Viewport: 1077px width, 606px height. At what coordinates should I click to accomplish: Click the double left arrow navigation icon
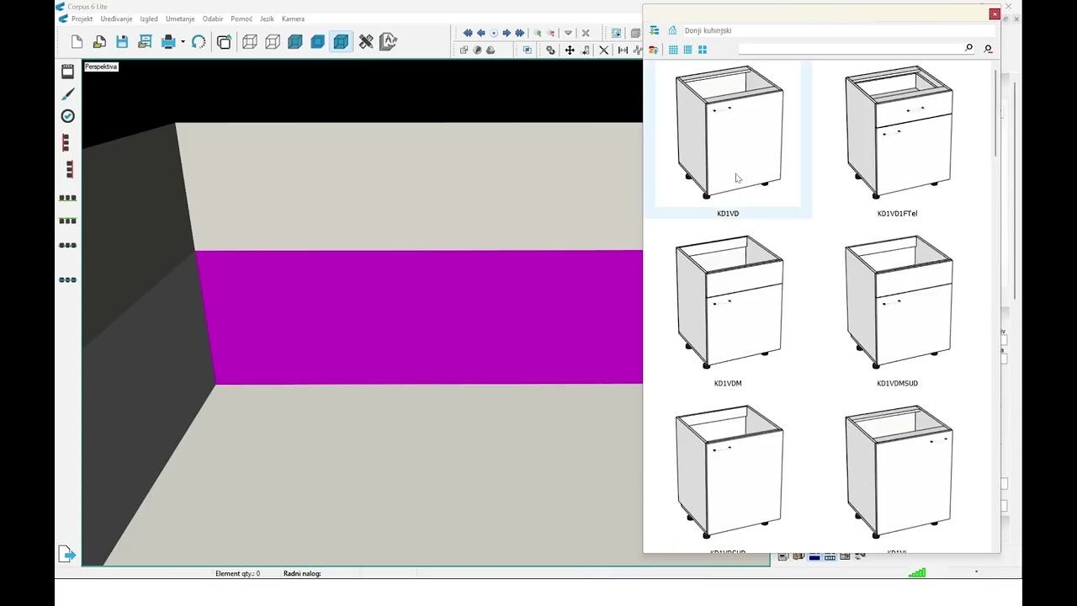(468, 33)
